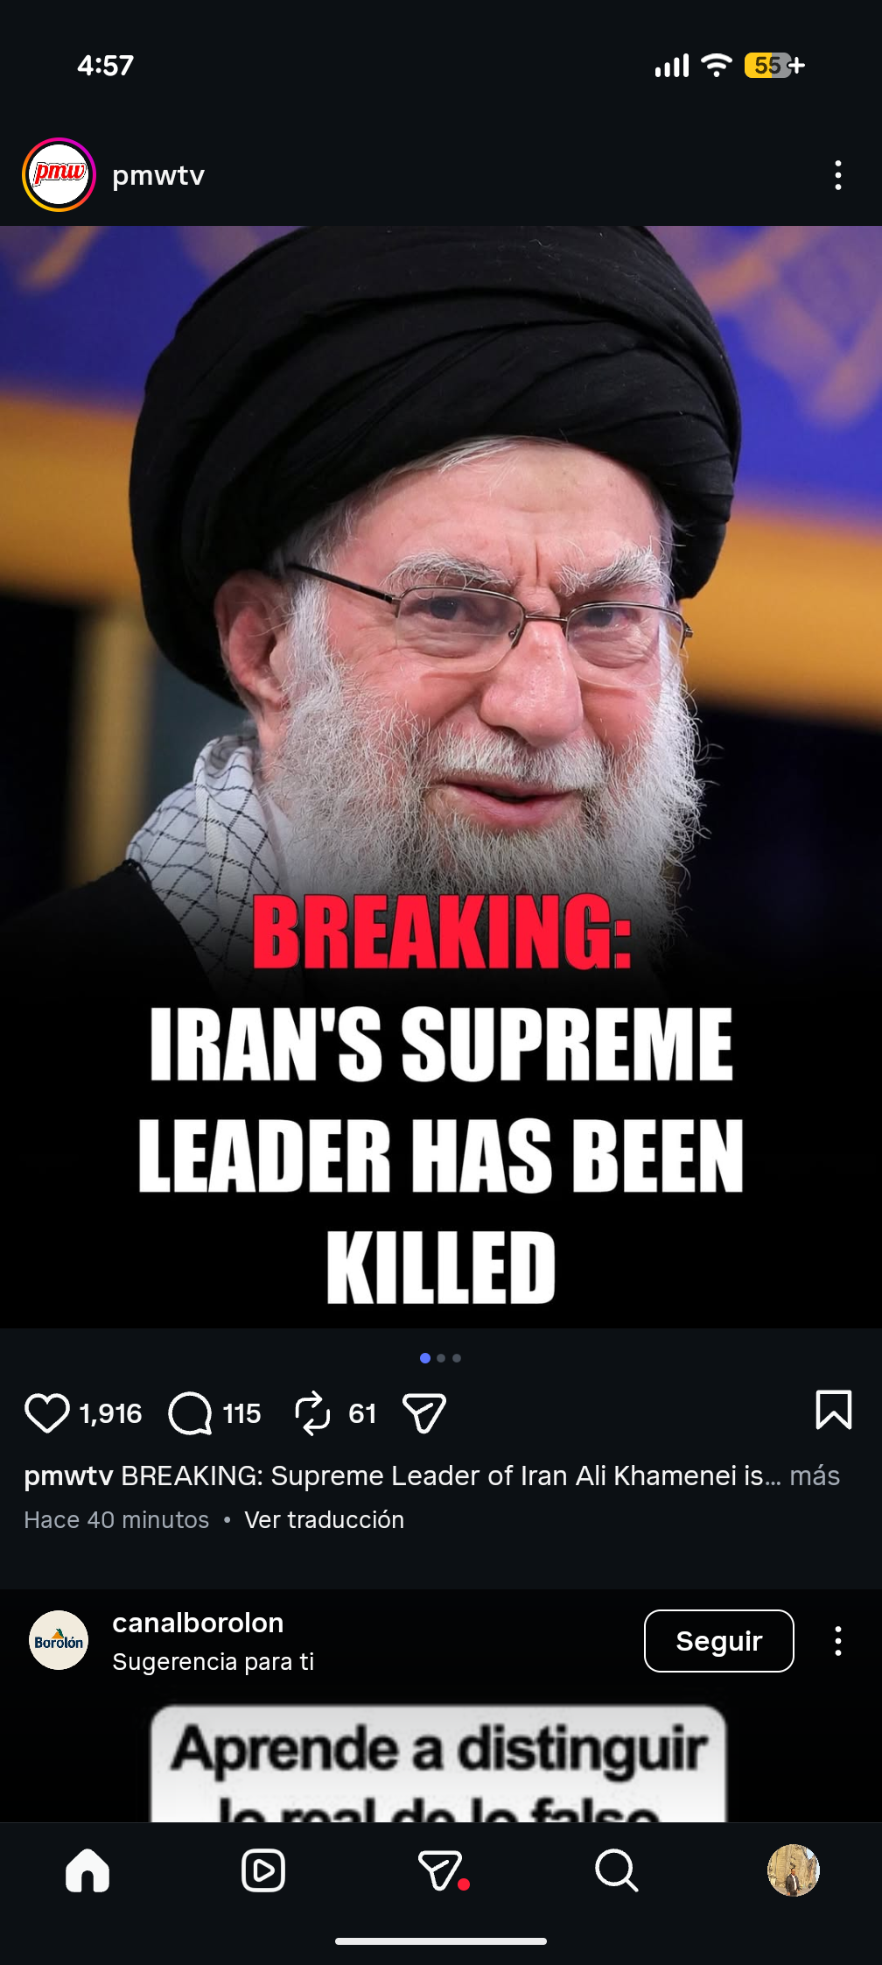
Task: Repost the pmwtv post
Action: pyautogui.click(x=312, y=1412)
